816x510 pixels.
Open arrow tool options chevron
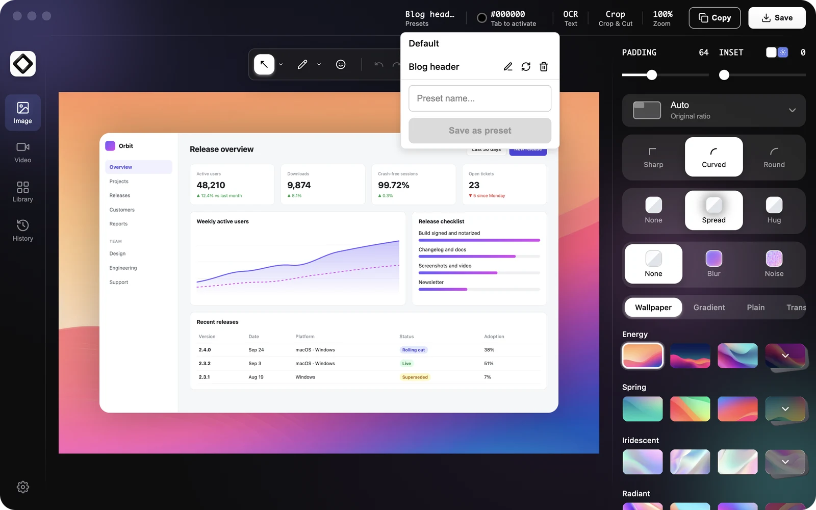pyautogui.click(x=280, y=65)
